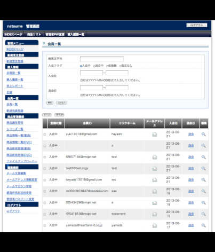This screenshot has height=252, width=215.
Task: Click the 退会日 start date field
Action: [91, 88]
